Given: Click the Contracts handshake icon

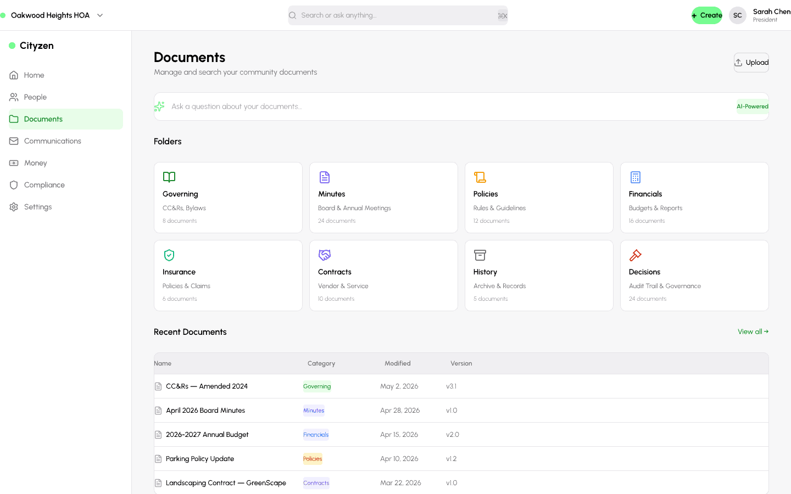Looking at the screenshot, I should click(x=325, y=255).
